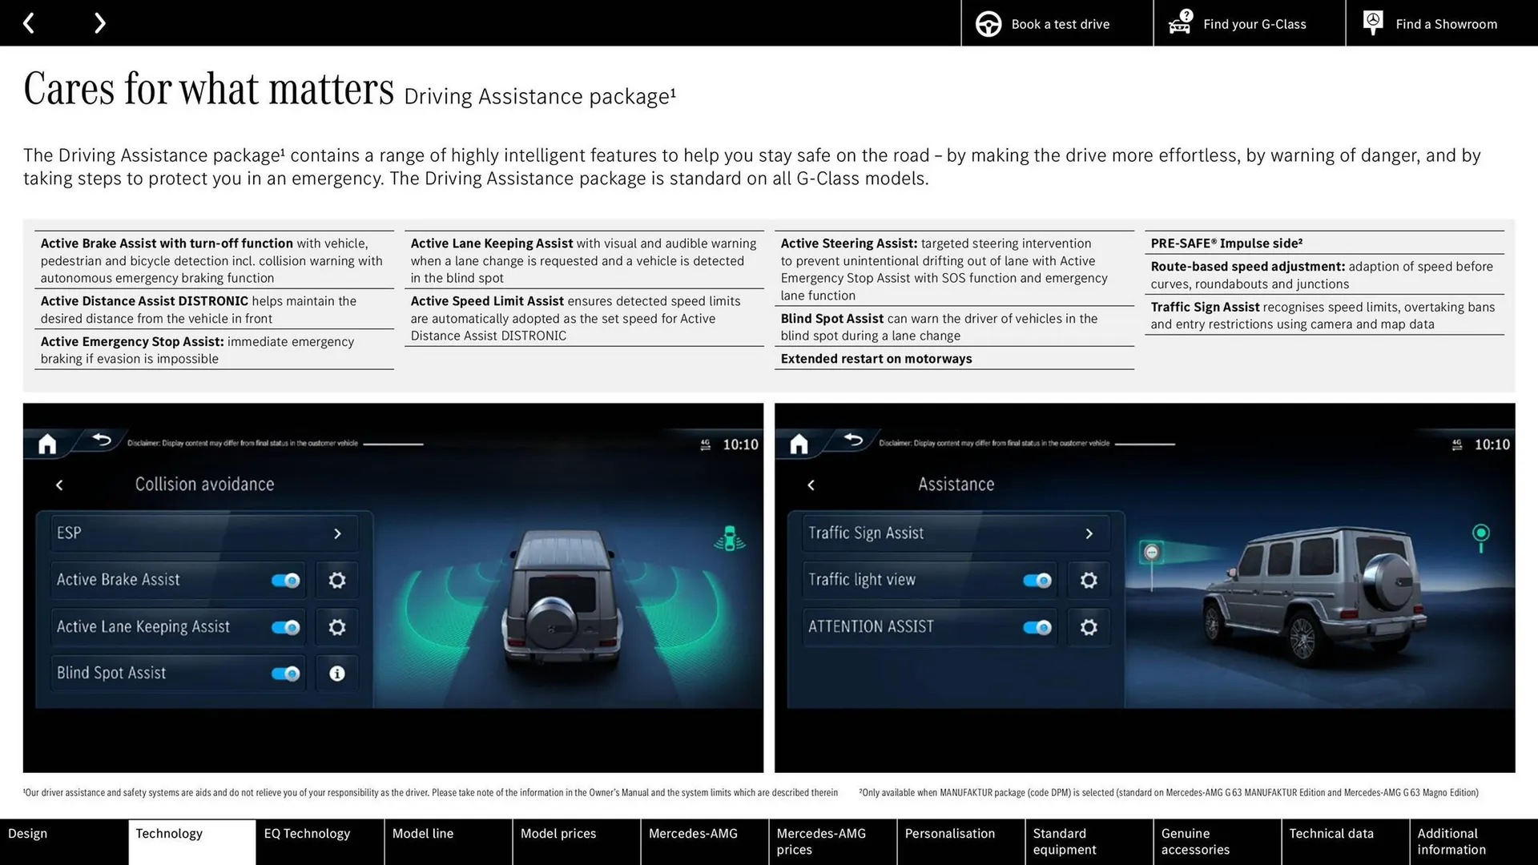Click the location pin Find a Showroom icon
This screenshot has height=865, width=1538.
pyautogui.click(x=1372, y=22)
